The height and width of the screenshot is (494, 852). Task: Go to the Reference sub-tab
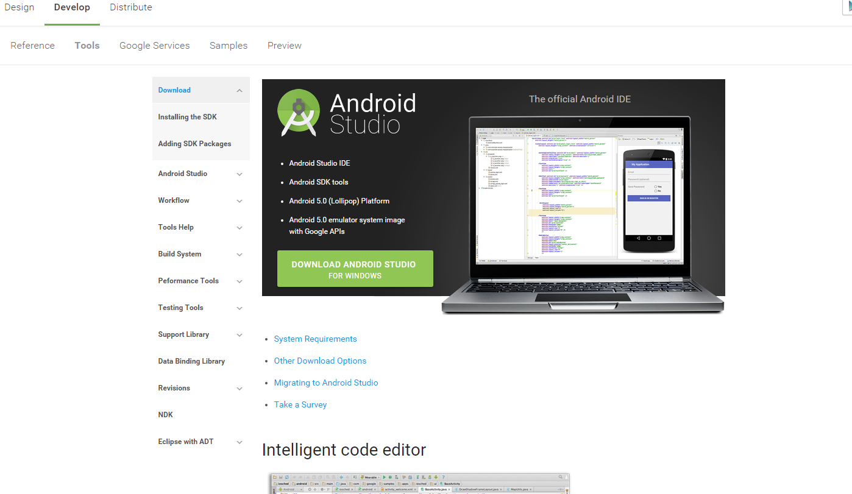(32, 46)
